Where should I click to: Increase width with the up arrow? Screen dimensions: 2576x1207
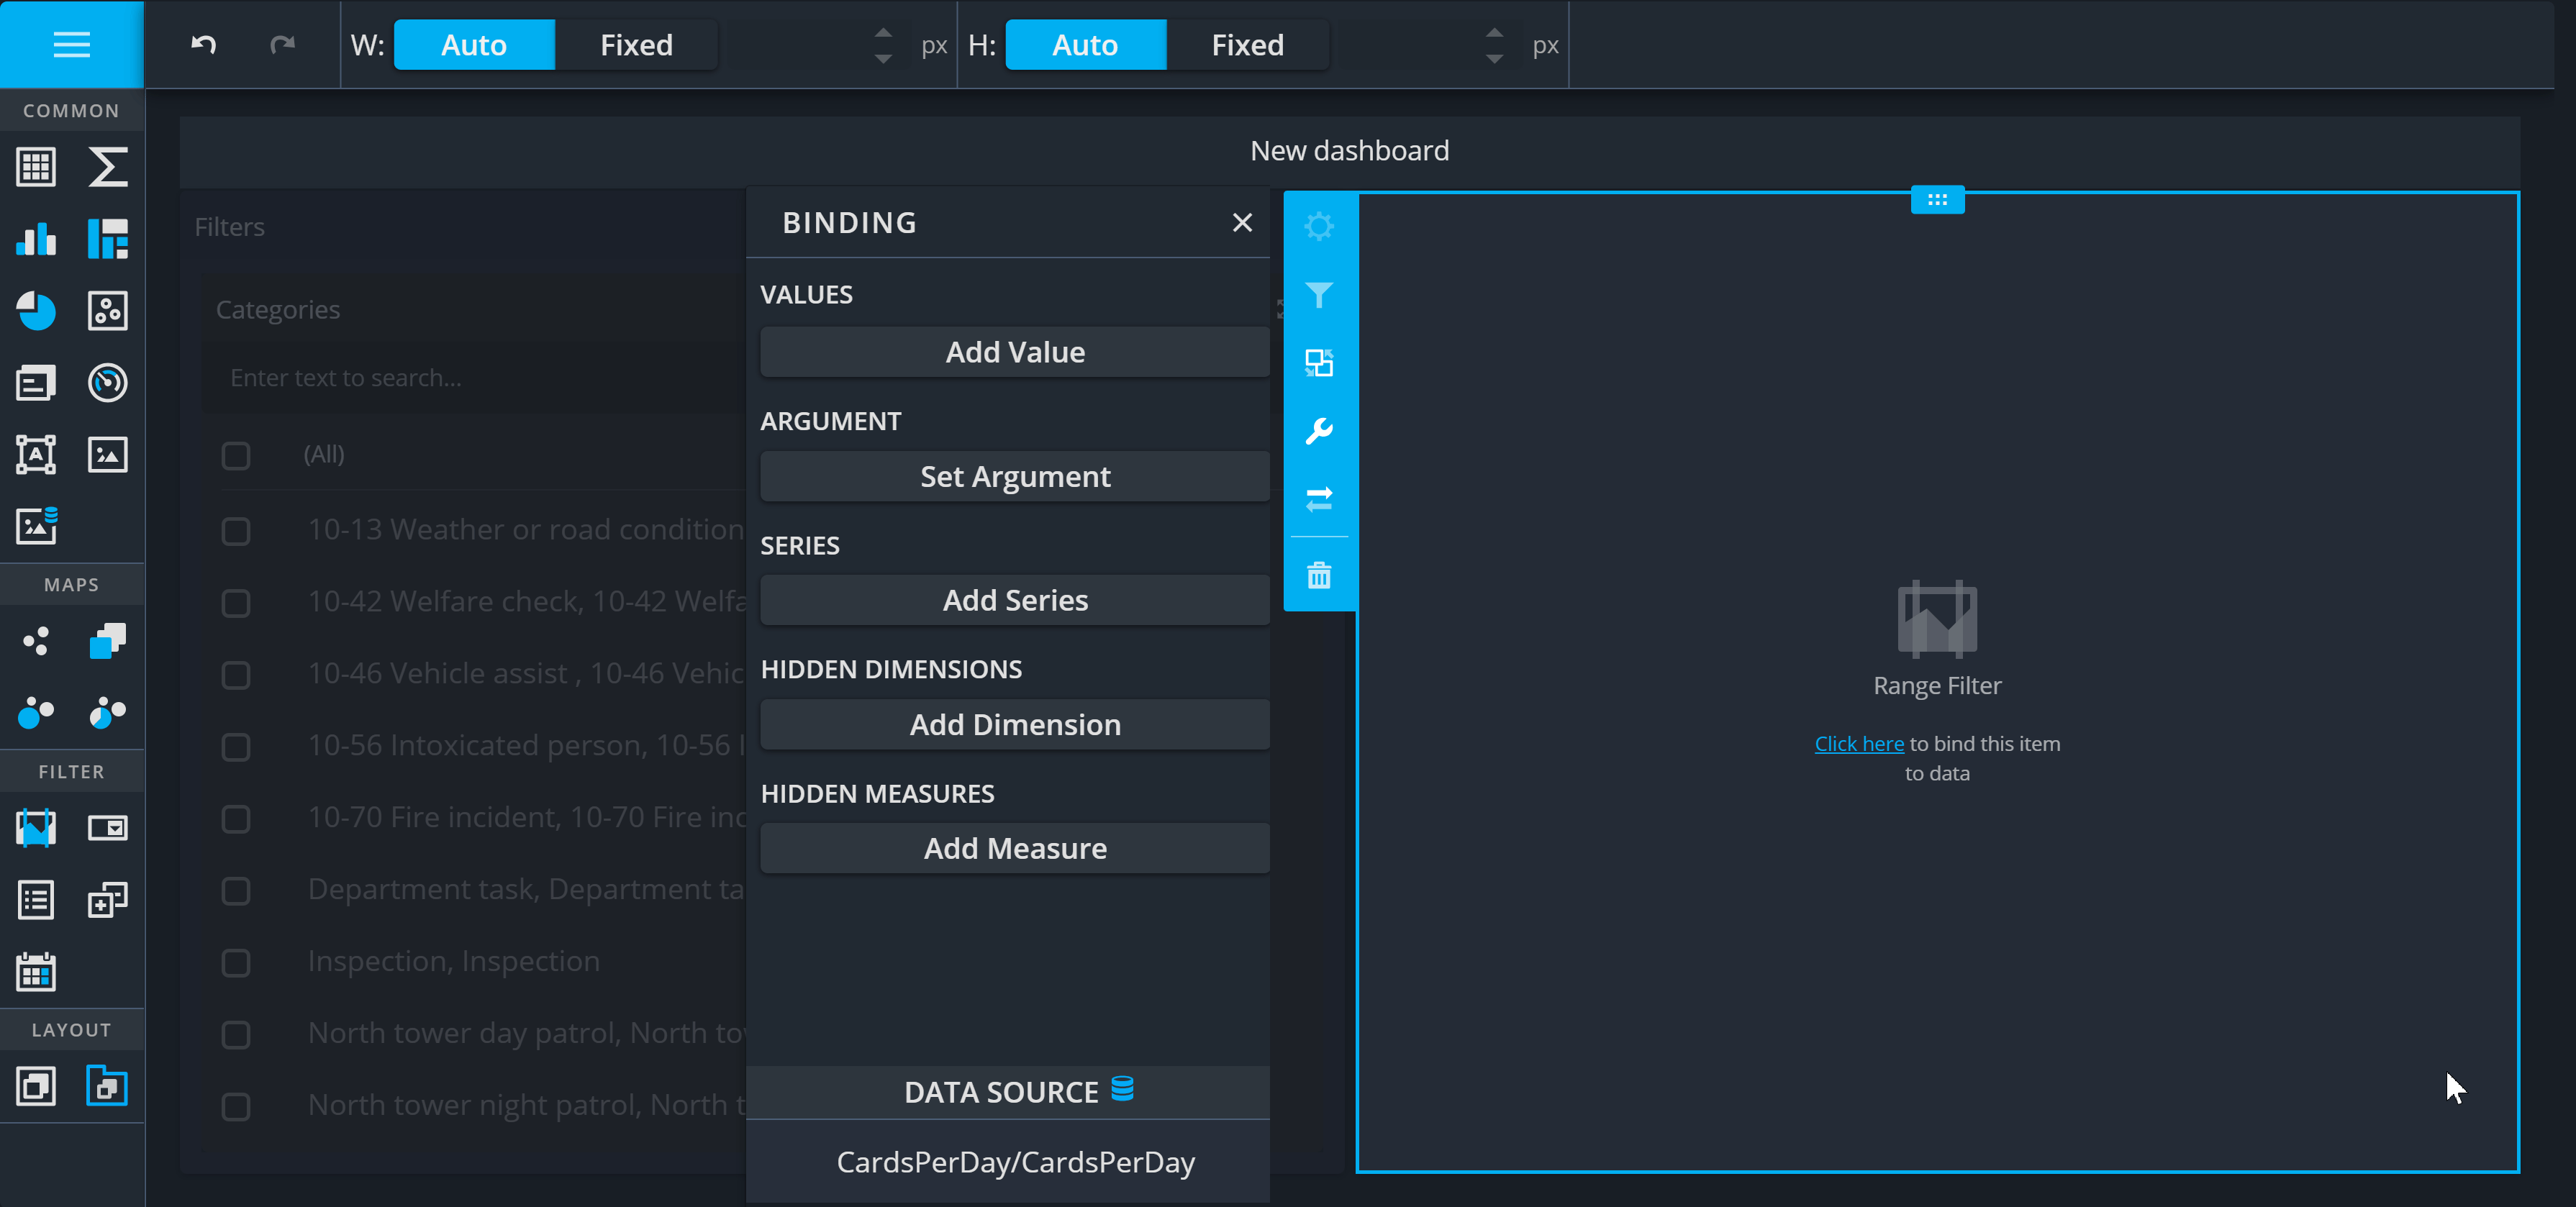883,32
